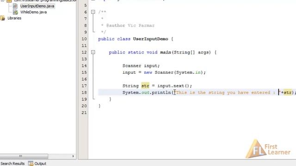Click '@author Vic Parmar' comment text
Screen dimensions: 296x166
point(130,26)
